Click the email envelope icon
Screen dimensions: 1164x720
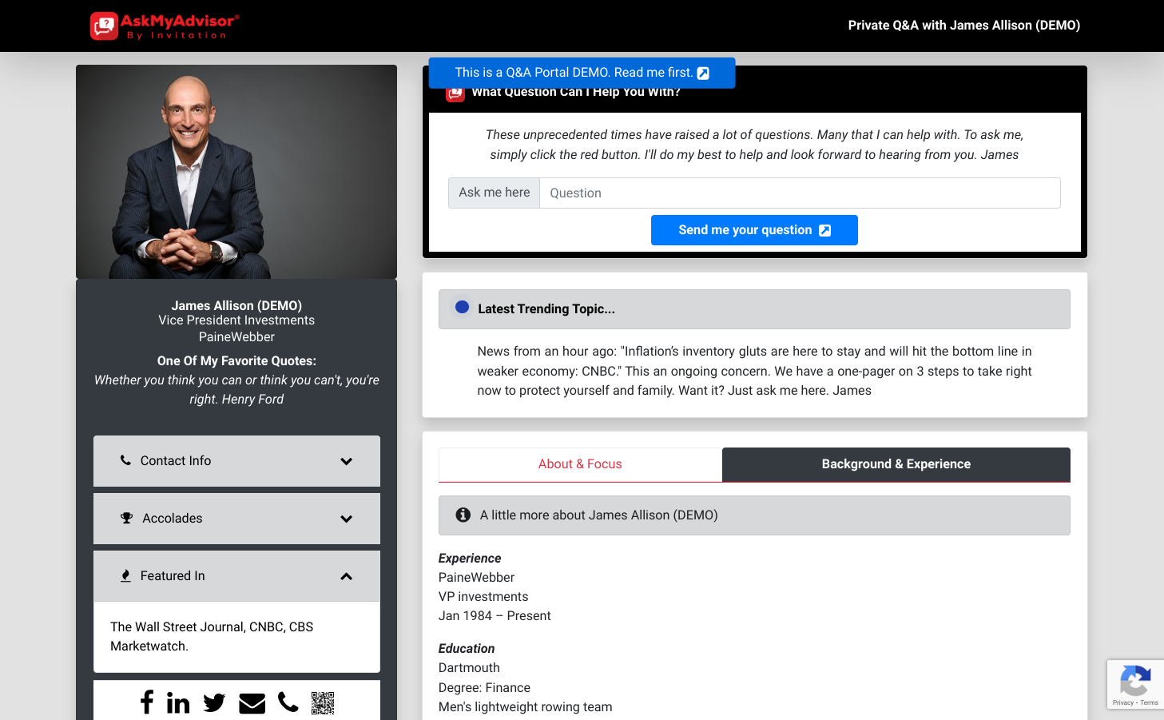coord(252,703)
